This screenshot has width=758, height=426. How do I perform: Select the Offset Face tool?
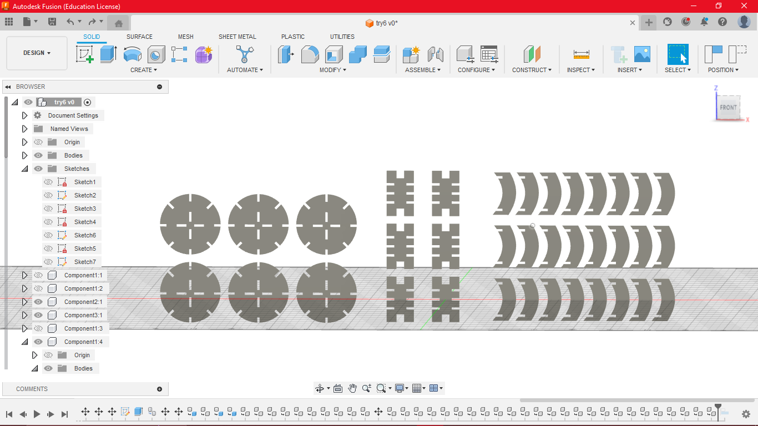(382, 54)
